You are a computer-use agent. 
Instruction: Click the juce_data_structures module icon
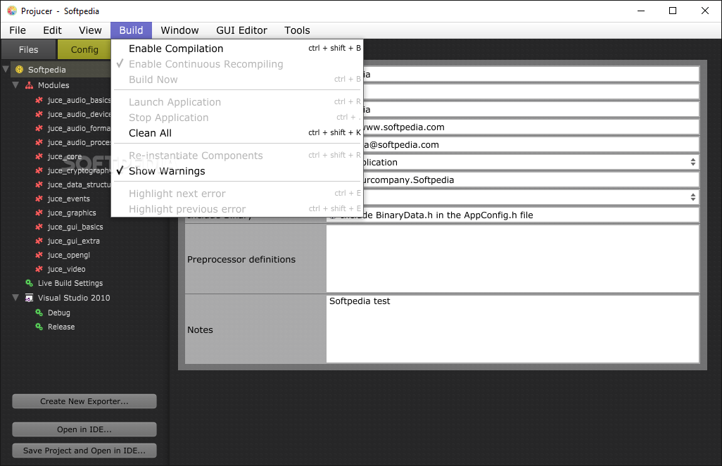point(39,184)
